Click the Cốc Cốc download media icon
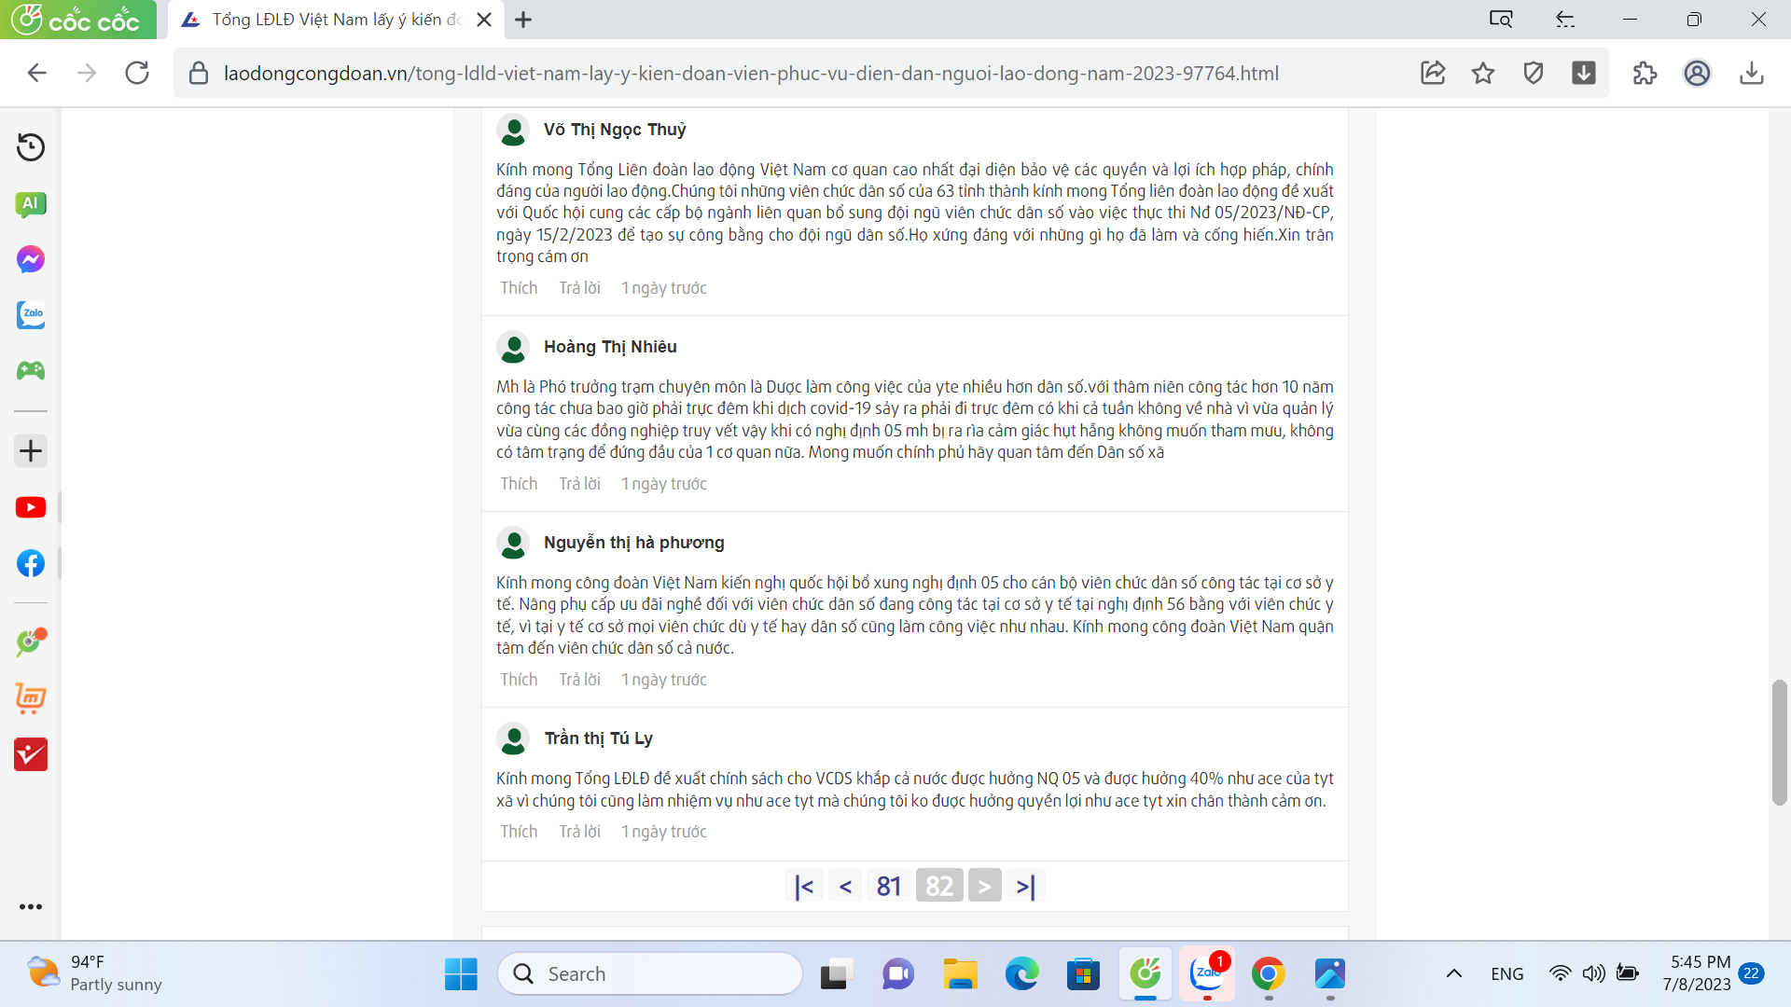Screen dimensions: 1791x1007 [x=1584, y=73]
